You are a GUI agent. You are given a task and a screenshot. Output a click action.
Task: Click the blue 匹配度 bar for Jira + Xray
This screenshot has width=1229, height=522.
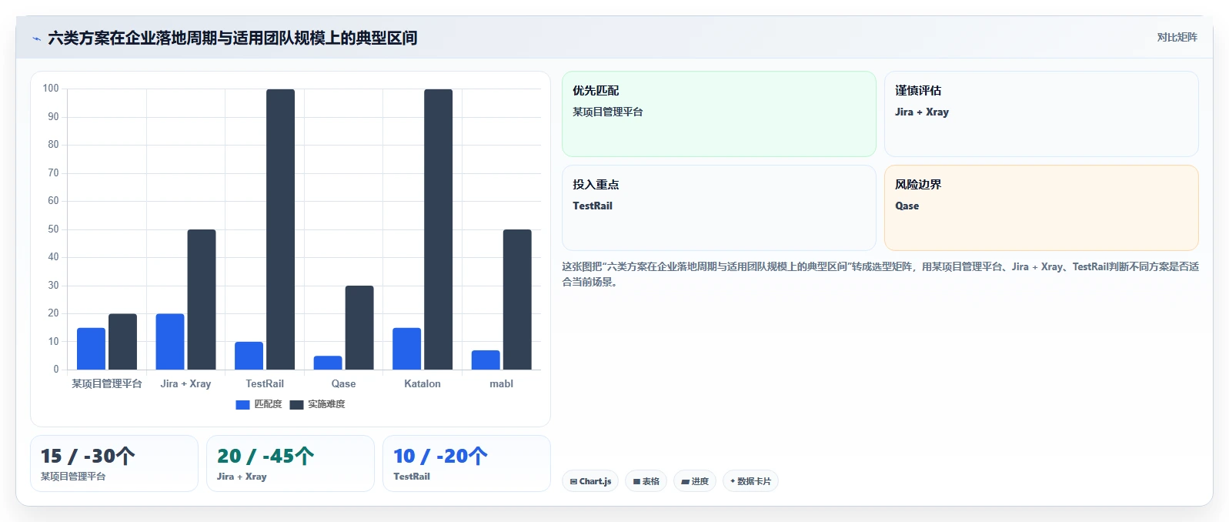[x=170, y=342]
